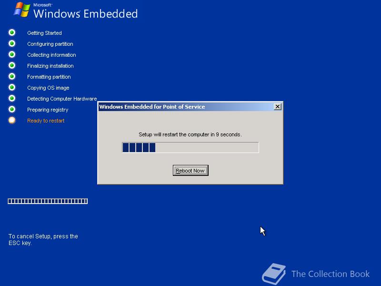Screen dimensions: 381x286
Task: Click the green bullet beside Configuring partition
Action: (x=12, y=43)
